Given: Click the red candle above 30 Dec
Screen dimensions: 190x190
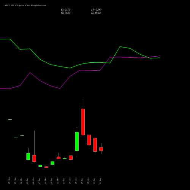Looking at the screenshot, I should tap(89, 140).
